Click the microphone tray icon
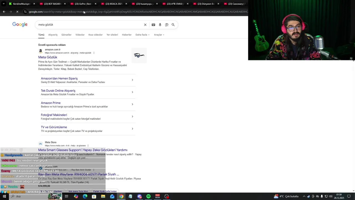This screenshot has height=200, width=355. coord(322,196)
